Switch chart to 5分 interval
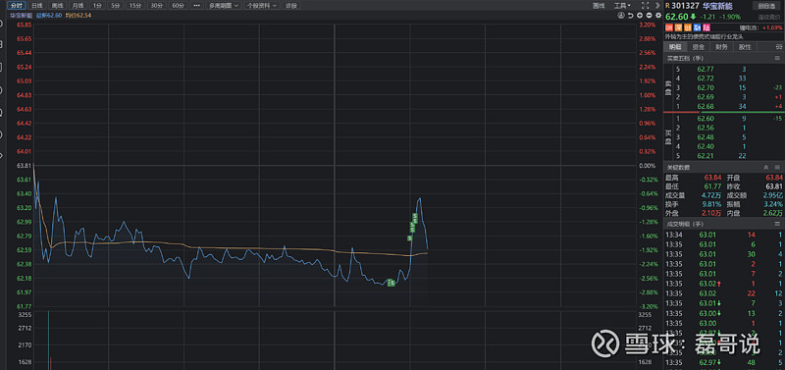Screen dimensions: 785x370 pos(116,6)
